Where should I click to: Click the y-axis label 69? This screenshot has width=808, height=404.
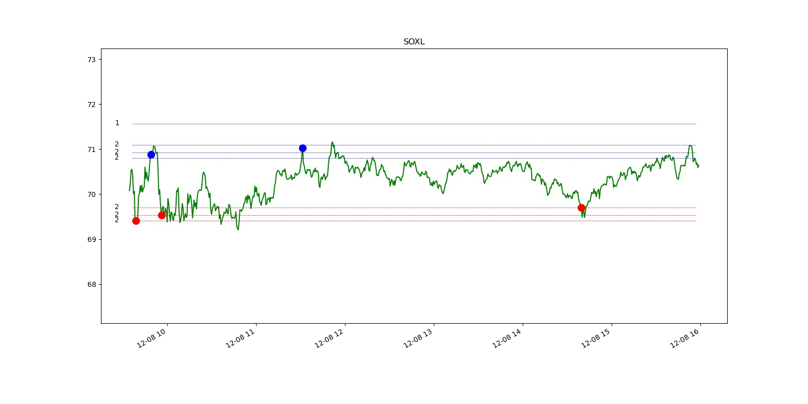point(91,239)
